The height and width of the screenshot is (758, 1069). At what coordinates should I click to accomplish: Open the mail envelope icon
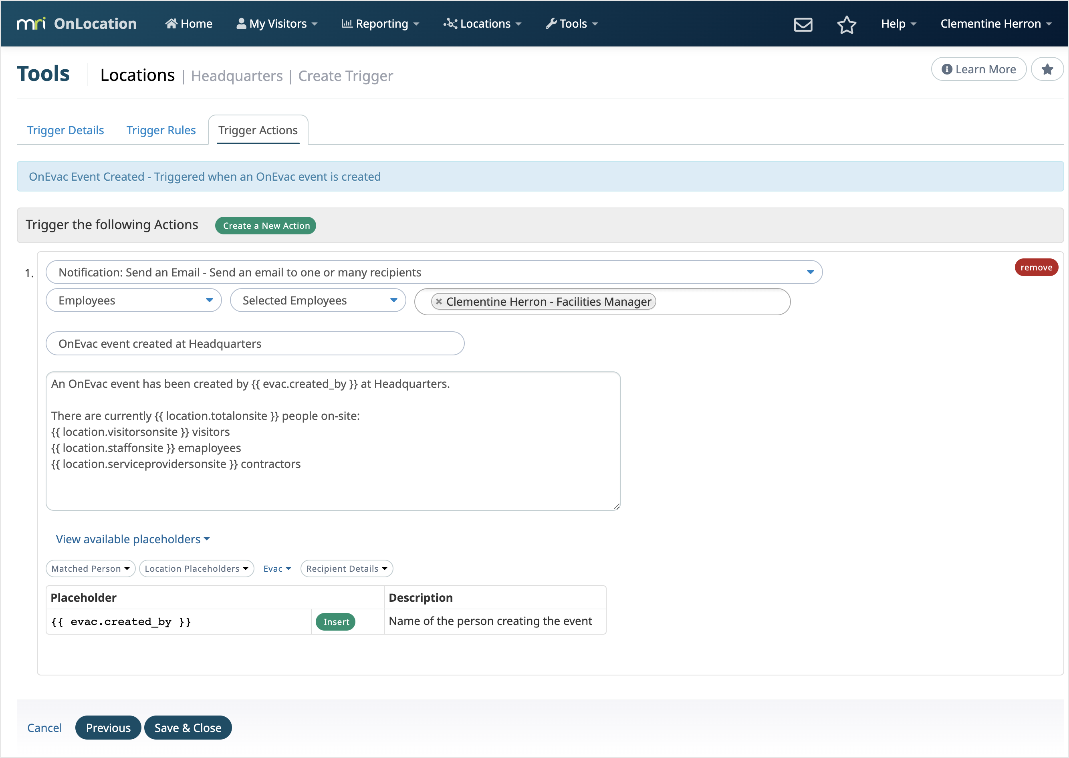point(803,24)
